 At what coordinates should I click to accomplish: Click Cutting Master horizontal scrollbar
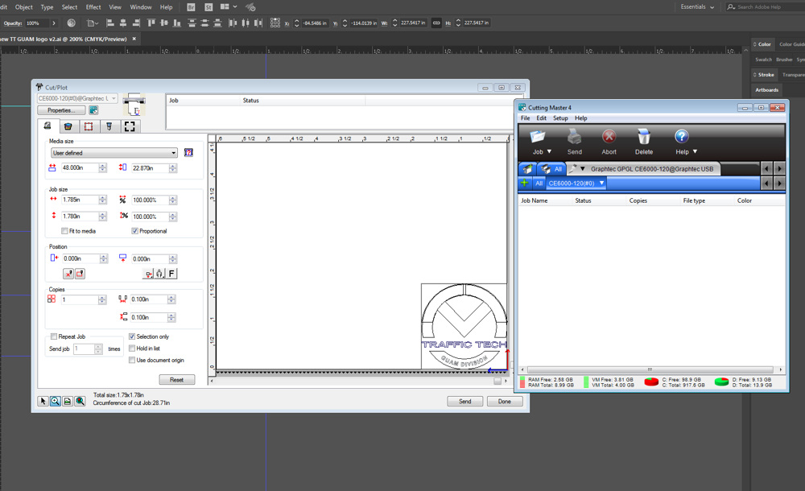pyautogui.click(x=650, y=369)
